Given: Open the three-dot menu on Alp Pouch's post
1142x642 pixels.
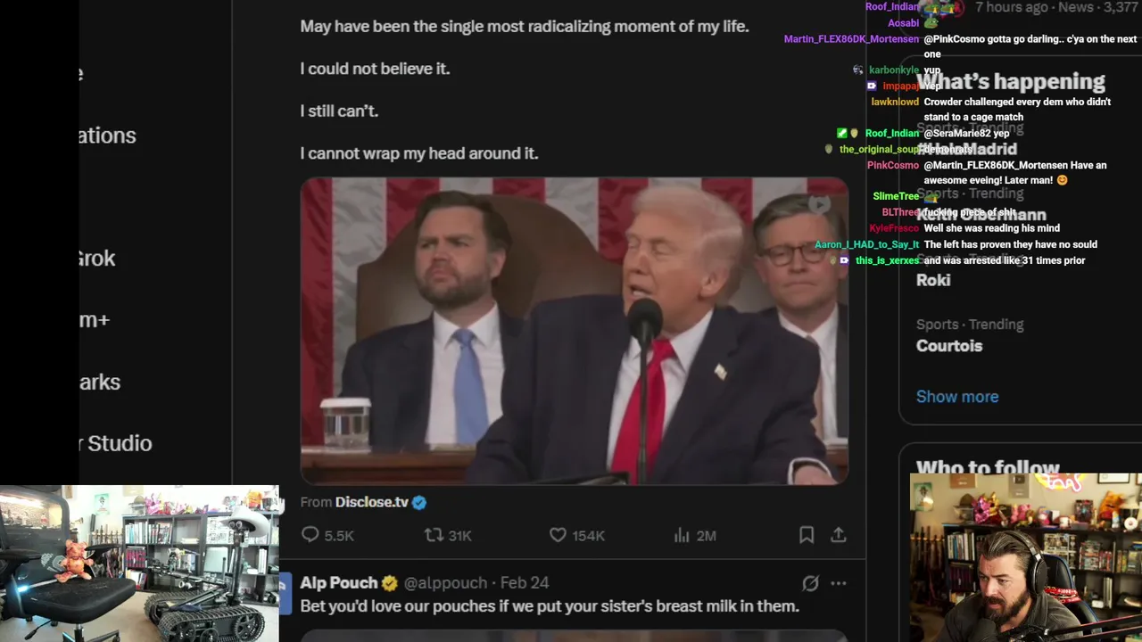Looking at the screenshot, I should (838, 583).
